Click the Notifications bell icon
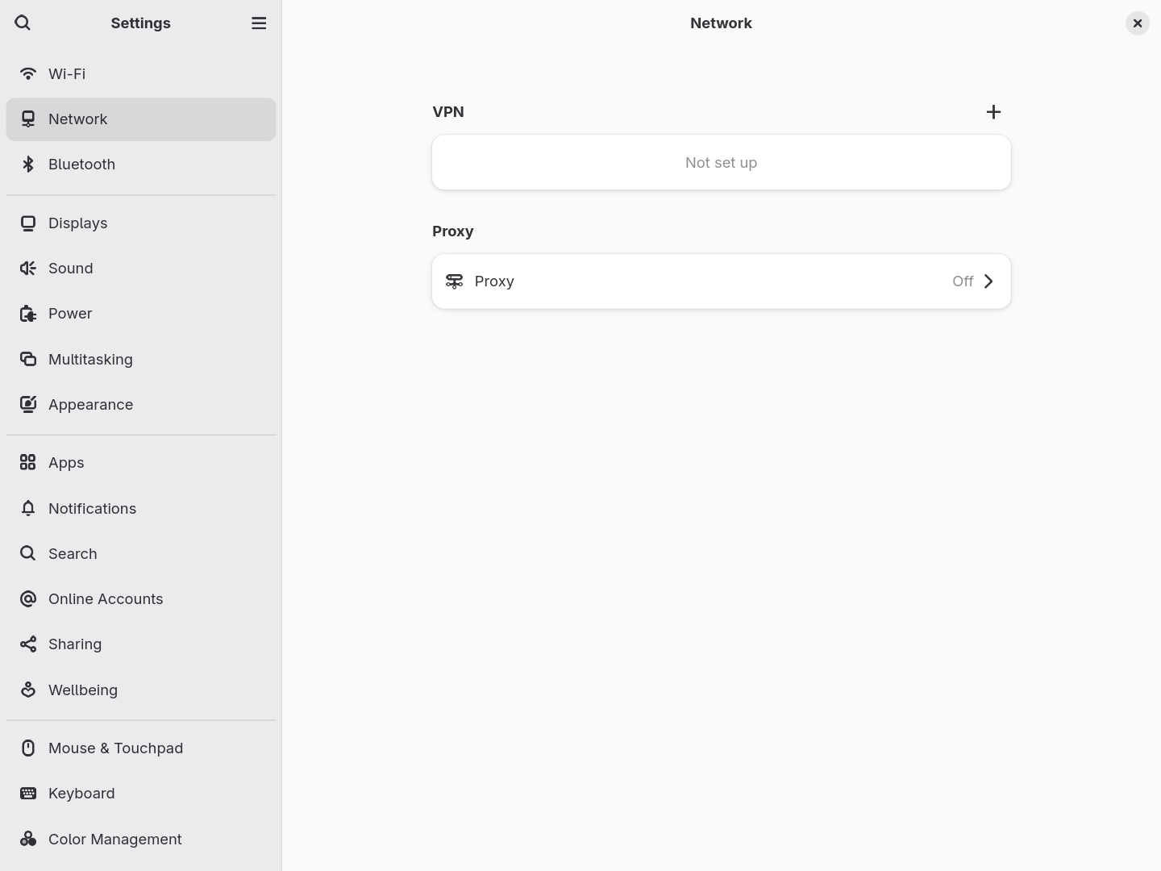The height and width of the screenshot is (871, 1161). point(27,508)
